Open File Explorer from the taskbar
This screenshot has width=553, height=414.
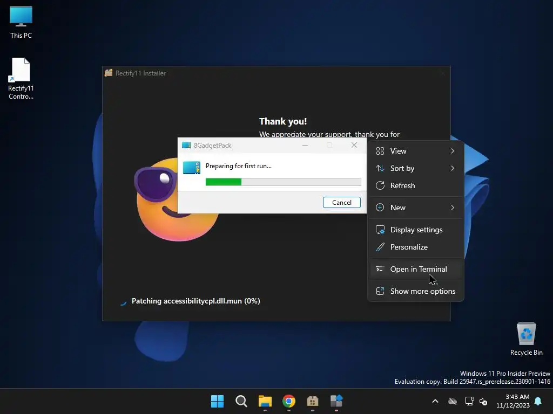(265, 401)
